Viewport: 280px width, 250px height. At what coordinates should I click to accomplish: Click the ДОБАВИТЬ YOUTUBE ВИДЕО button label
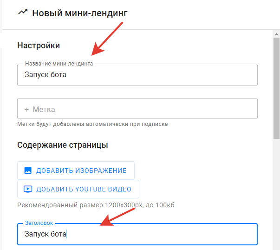coord(84,189)
